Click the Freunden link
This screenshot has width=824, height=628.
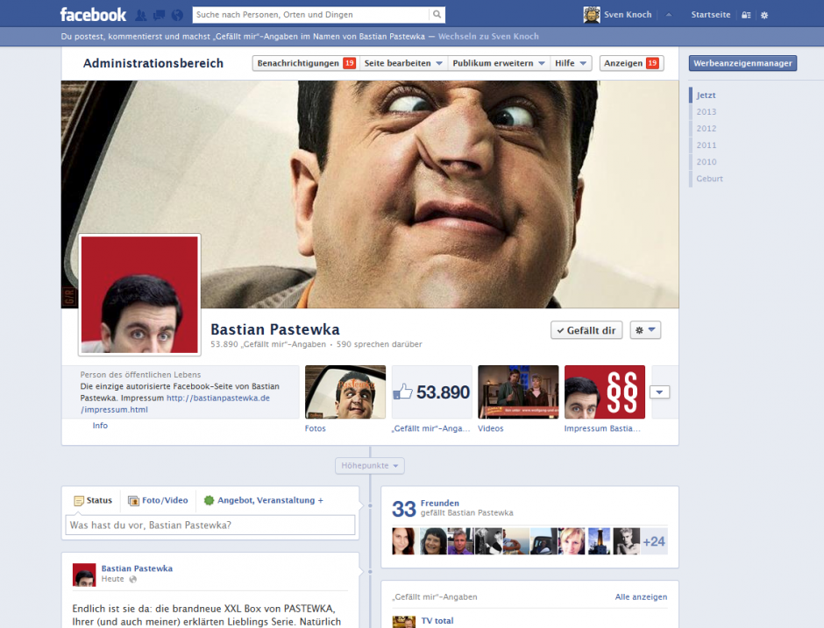439,503
